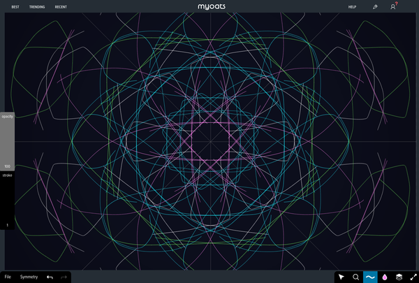Open the pink color drop picker

(385, 277)
